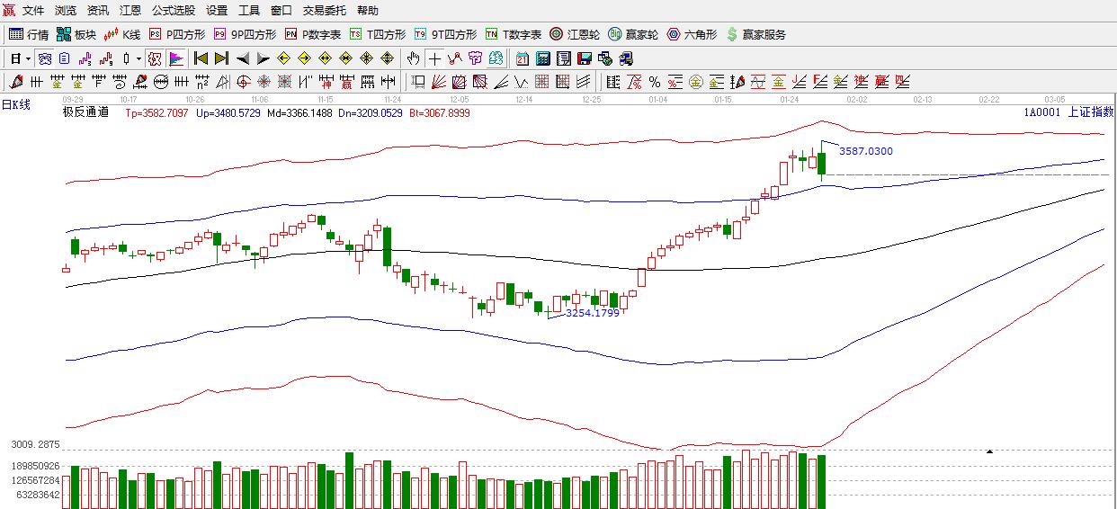Click the 赢家服务 button

pyautogui.click(x=756, y=34)
